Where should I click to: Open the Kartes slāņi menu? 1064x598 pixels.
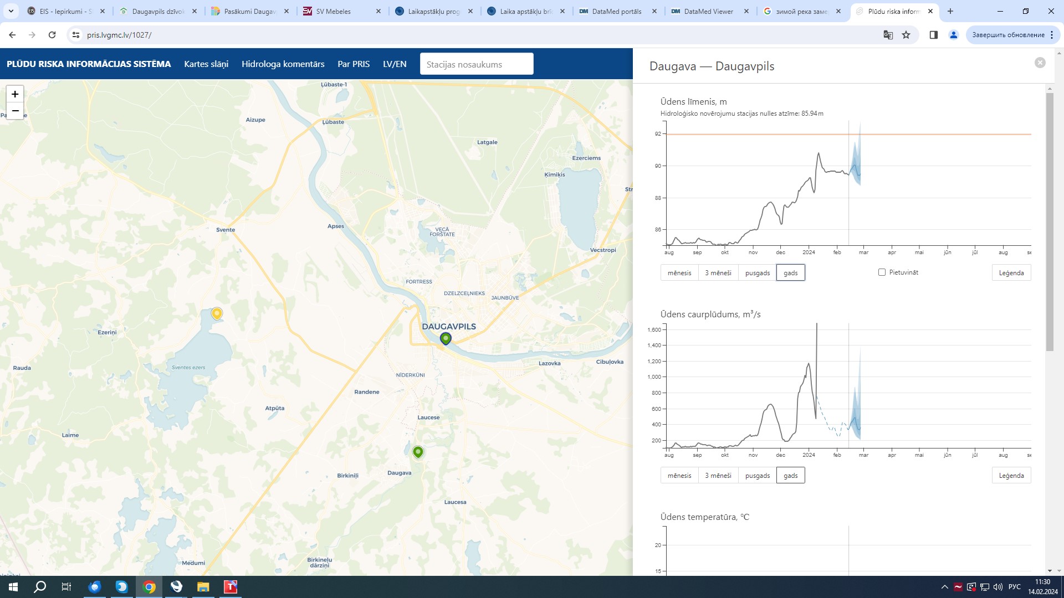206,64
